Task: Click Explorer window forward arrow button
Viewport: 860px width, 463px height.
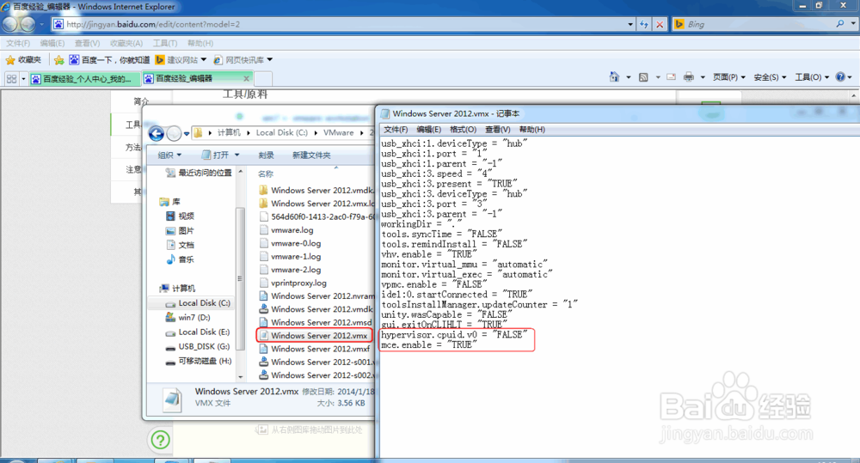Action: [x=174, y=133]
